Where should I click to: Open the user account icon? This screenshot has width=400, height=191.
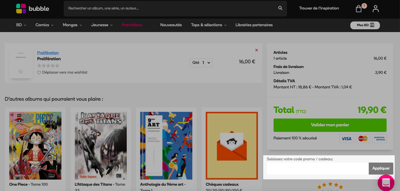click(x=376, y=9)
